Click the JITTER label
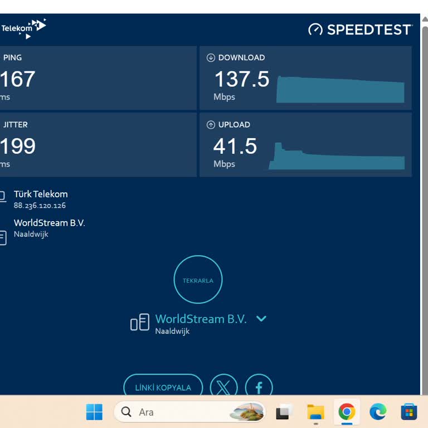 coord(15,125)
